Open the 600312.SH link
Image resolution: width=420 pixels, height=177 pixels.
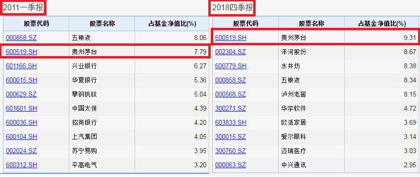(x=21, y=165)
